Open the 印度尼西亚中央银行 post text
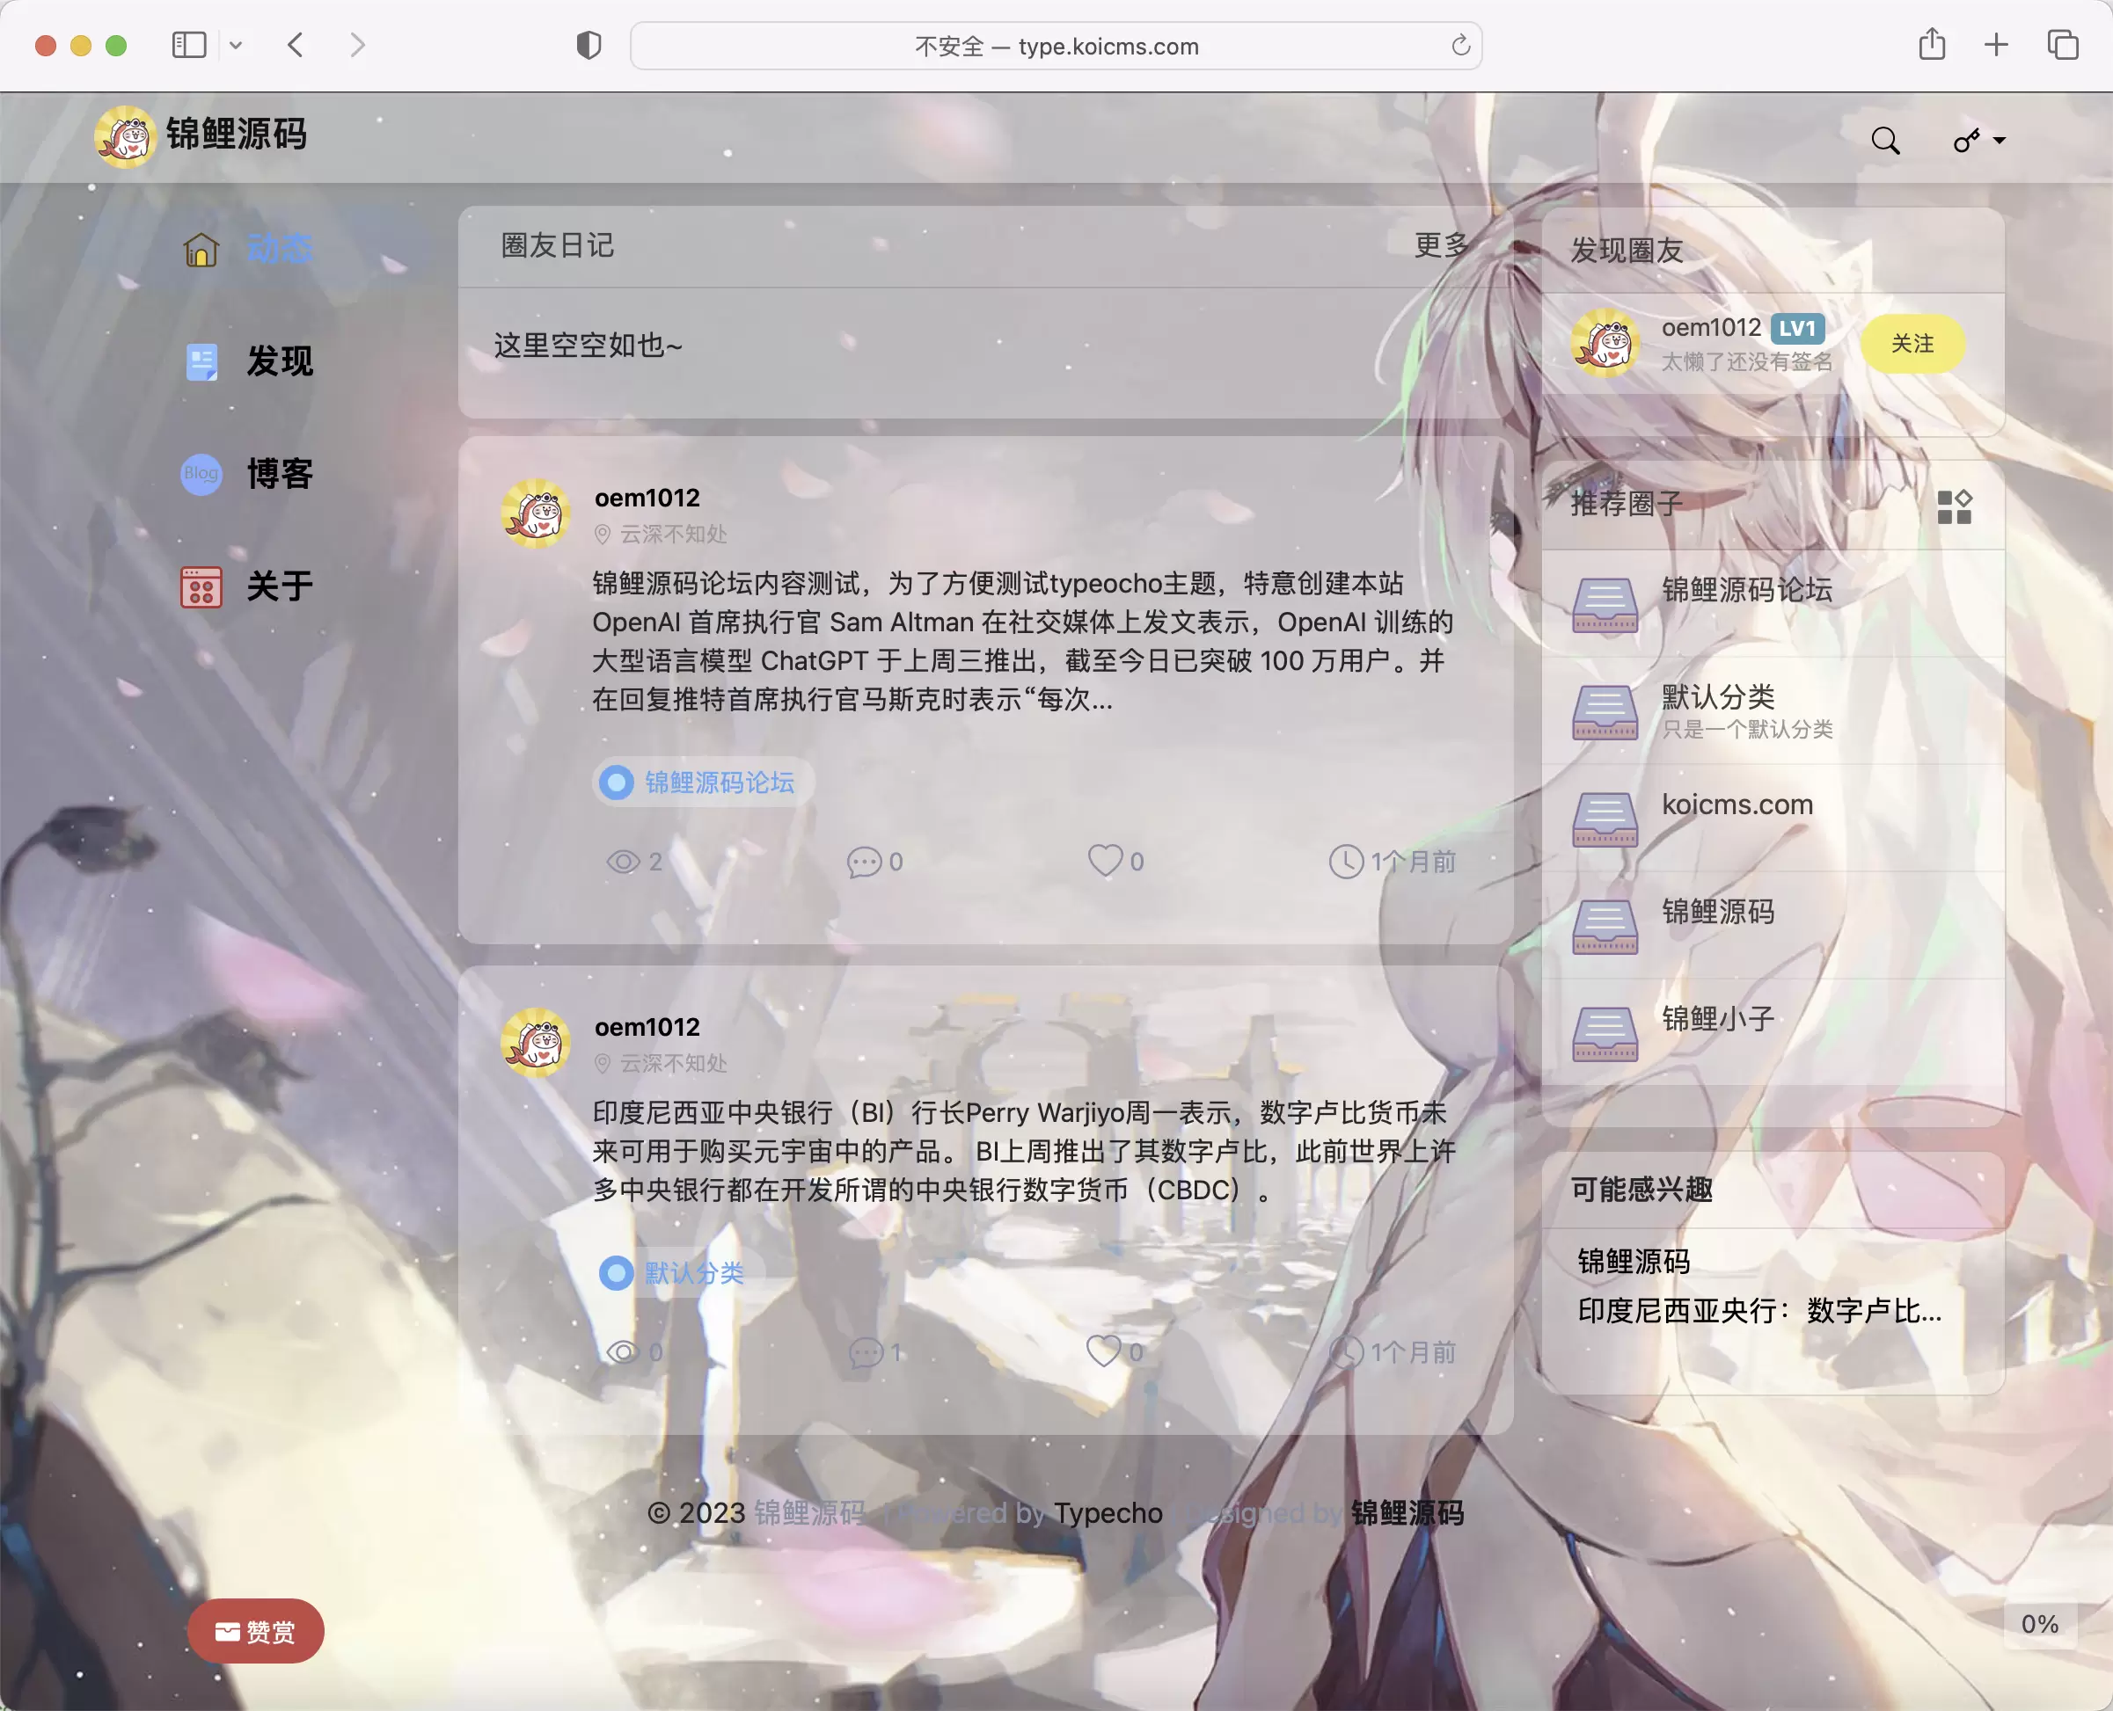 pos(1023,1151)
